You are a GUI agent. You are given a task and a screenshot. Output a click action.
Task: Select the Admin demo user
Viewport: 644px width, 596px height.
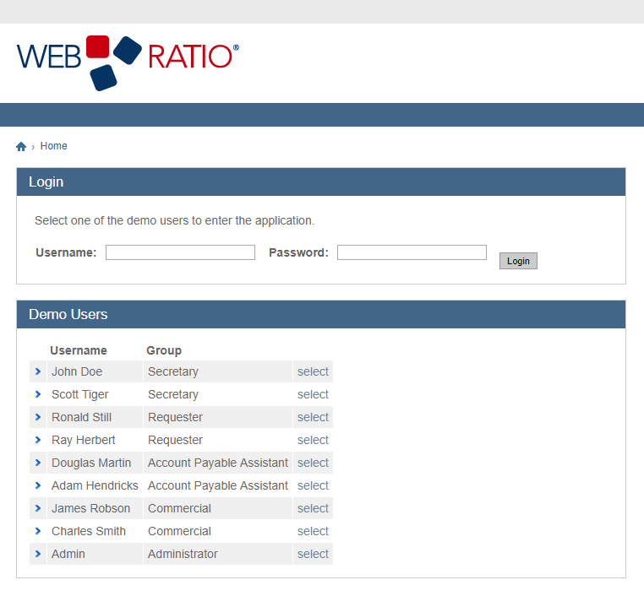pyautogui.click(x=313, y=554)
